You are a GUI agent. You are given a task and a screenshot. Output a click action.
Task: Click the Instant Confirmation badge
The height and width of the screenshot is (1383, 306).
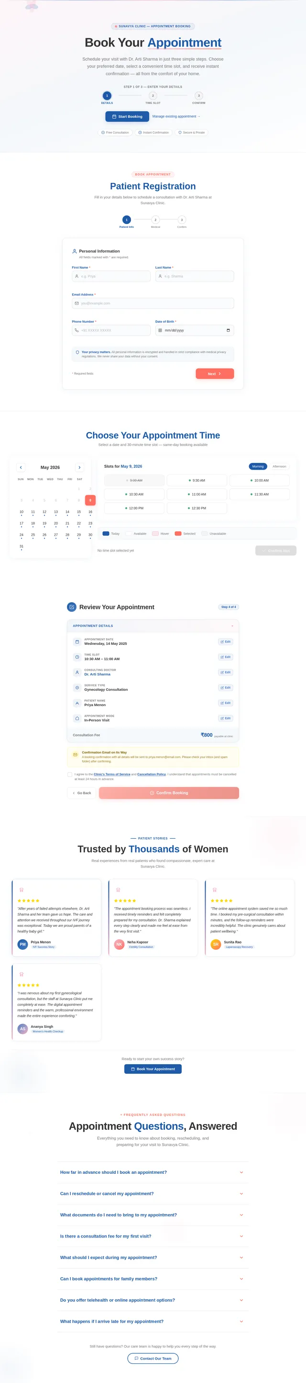pos(153,133)
